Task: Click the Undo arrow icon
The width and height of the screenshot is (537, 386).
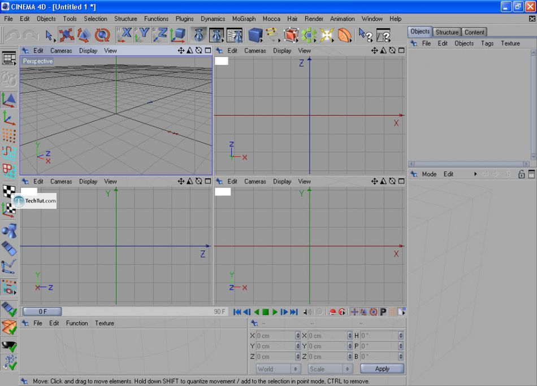Action: click(13, 35)
